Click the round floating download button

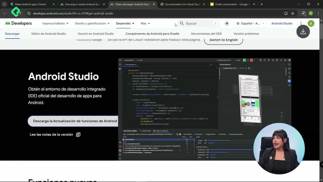pyautogui.click(x=303, y=32)
